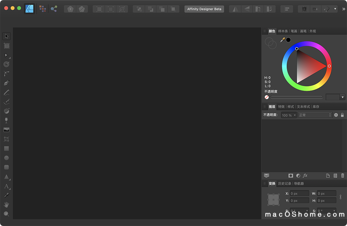Click the Affinity Designer Beta button
Screen dimensions: 347x226
pos(204,9)
